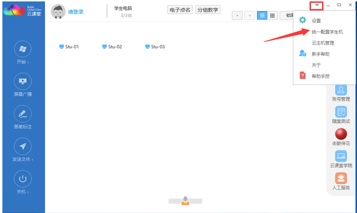The width and height of the screenshot is (357, 213).
Task: Click the 请登录 login link
Action: [75, 12]
